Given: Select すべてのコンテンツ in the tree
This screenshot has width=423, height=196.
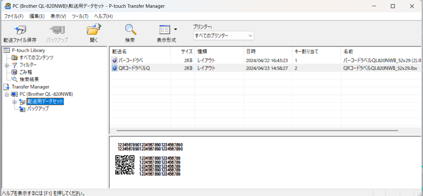Looking at the screenshot, I should [36, 58].
